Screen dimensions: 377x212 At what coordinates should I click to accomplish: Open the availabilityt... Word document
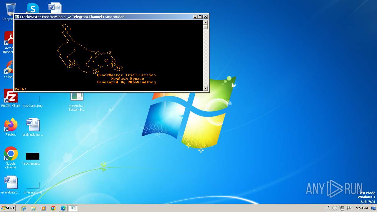(x=11, y=185)
